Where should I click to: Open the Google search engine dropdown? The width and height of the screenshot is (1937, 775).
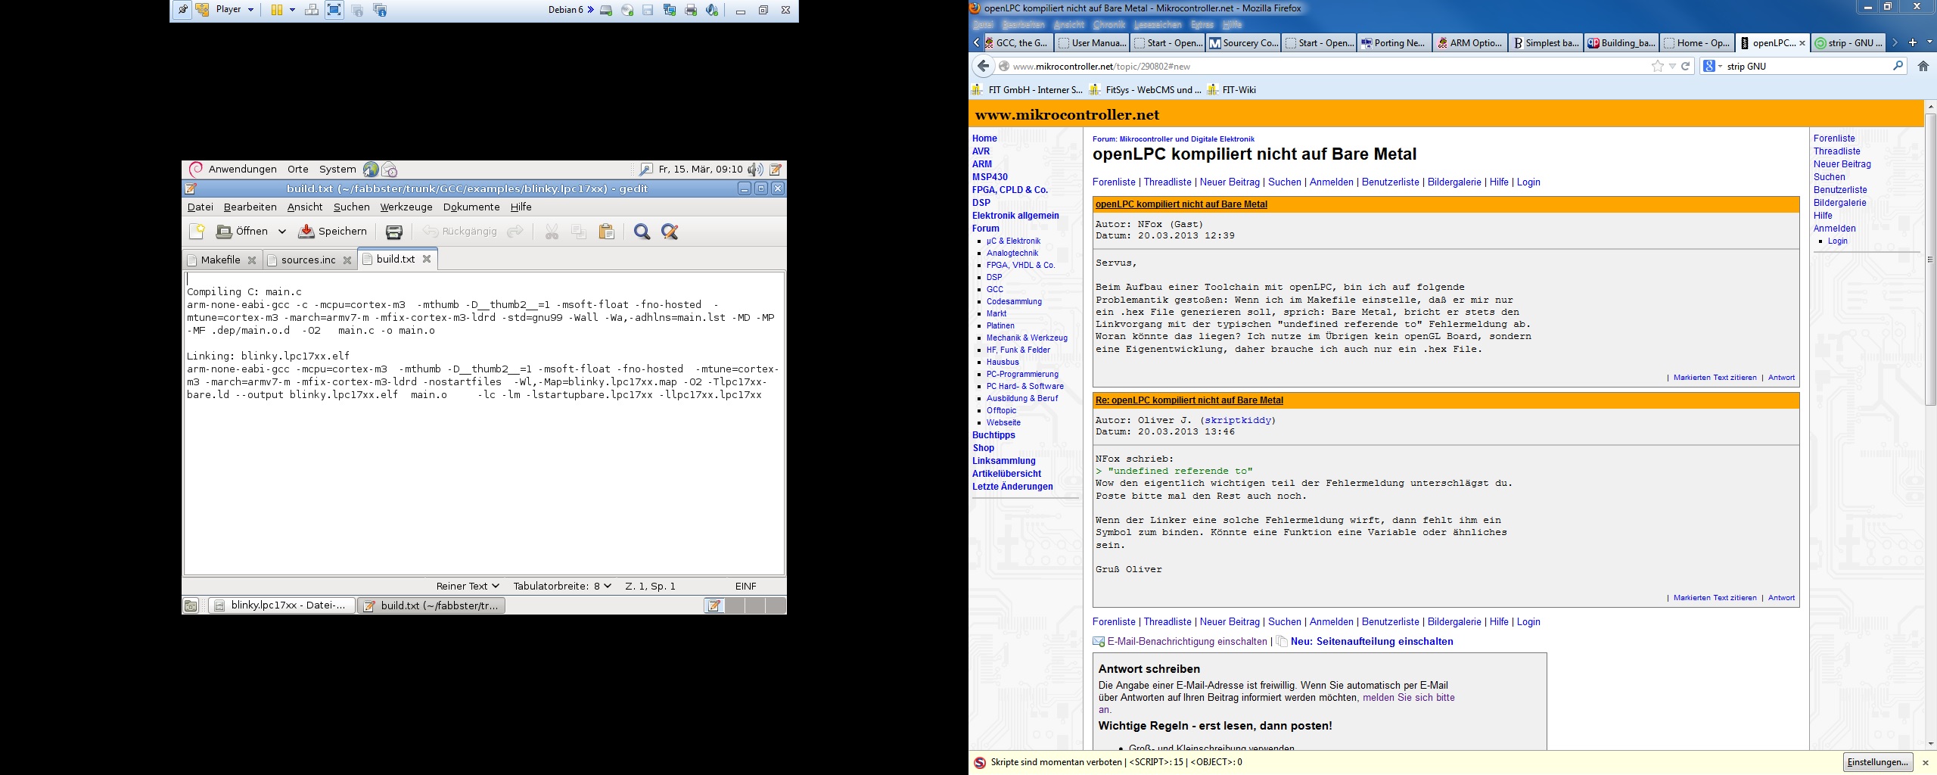tap(1712, 66)
